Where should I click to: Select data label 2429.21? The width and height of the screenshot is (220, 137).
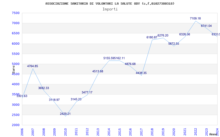coord(65,114)
